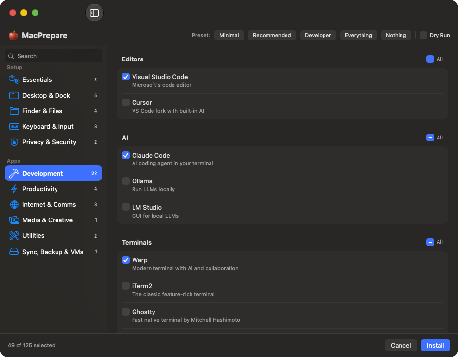Enable the LM Studio checkbox
This screenshot has height=357, width=458.
(x=126, y=207)
